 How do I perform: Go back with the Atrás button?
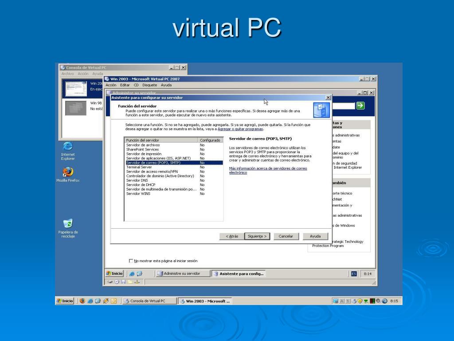click(231, 236)
